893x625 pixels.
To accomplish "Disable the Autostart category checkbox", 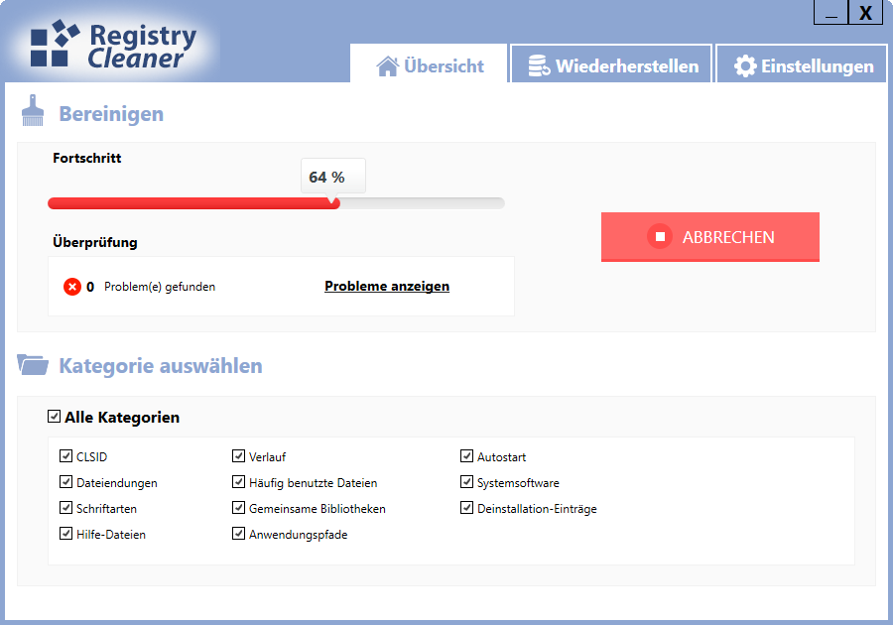I will 467,456.
